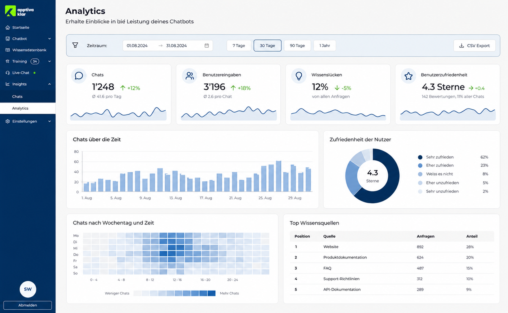The width and height of the screenshot is (508, 313).
Task: Click the Abmelden button
Action: pos(28,305)
